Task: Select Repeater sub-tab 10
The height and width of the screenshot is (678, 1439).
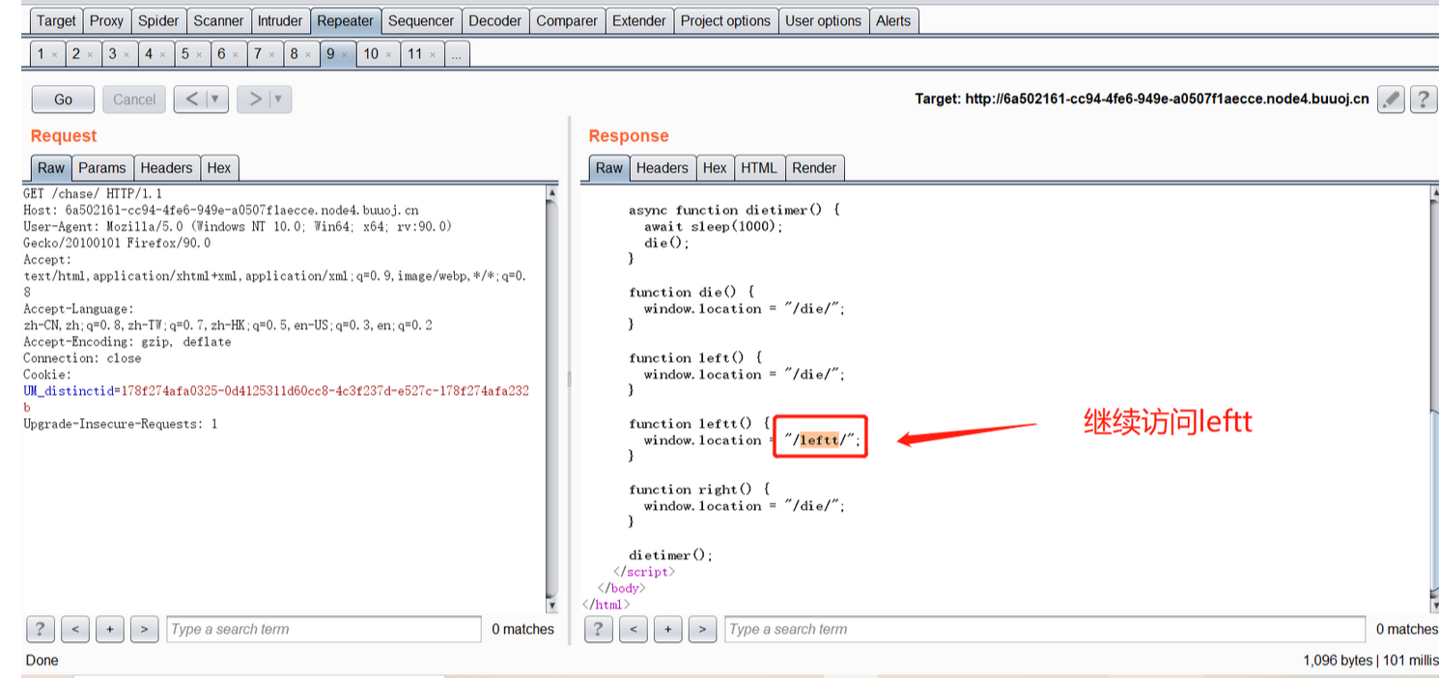Action: [x=372, y=54]
